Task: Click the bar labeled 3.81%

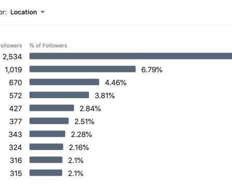Action: pos(59,95)
